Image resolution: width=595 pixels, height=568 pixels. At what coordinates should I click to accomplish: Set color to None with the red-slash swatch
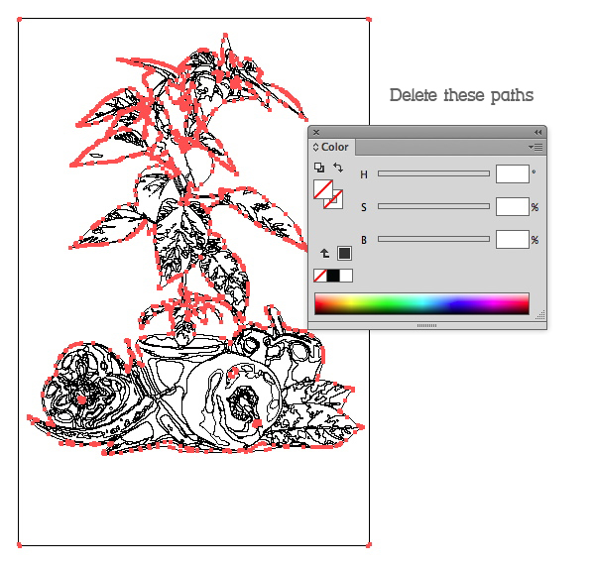(320, 276)
